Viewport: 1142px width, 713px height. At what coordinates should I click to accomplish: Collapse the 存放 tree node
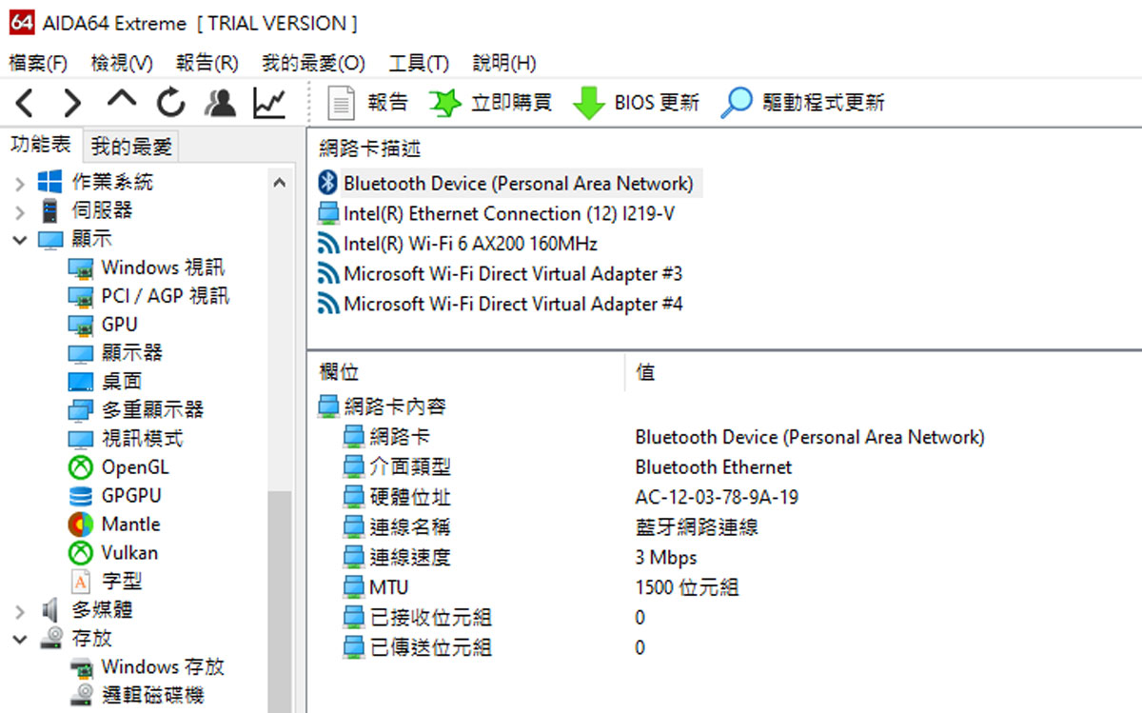point(20,639)
